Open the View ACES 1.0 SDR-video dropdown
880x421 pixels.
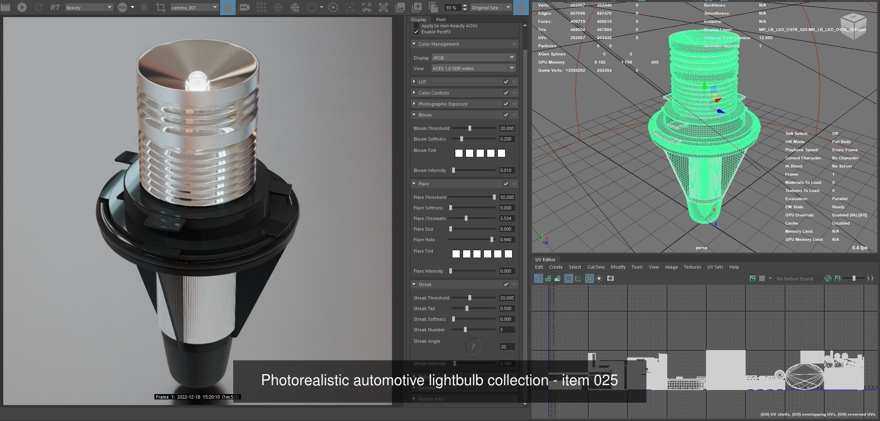point(473,68)
